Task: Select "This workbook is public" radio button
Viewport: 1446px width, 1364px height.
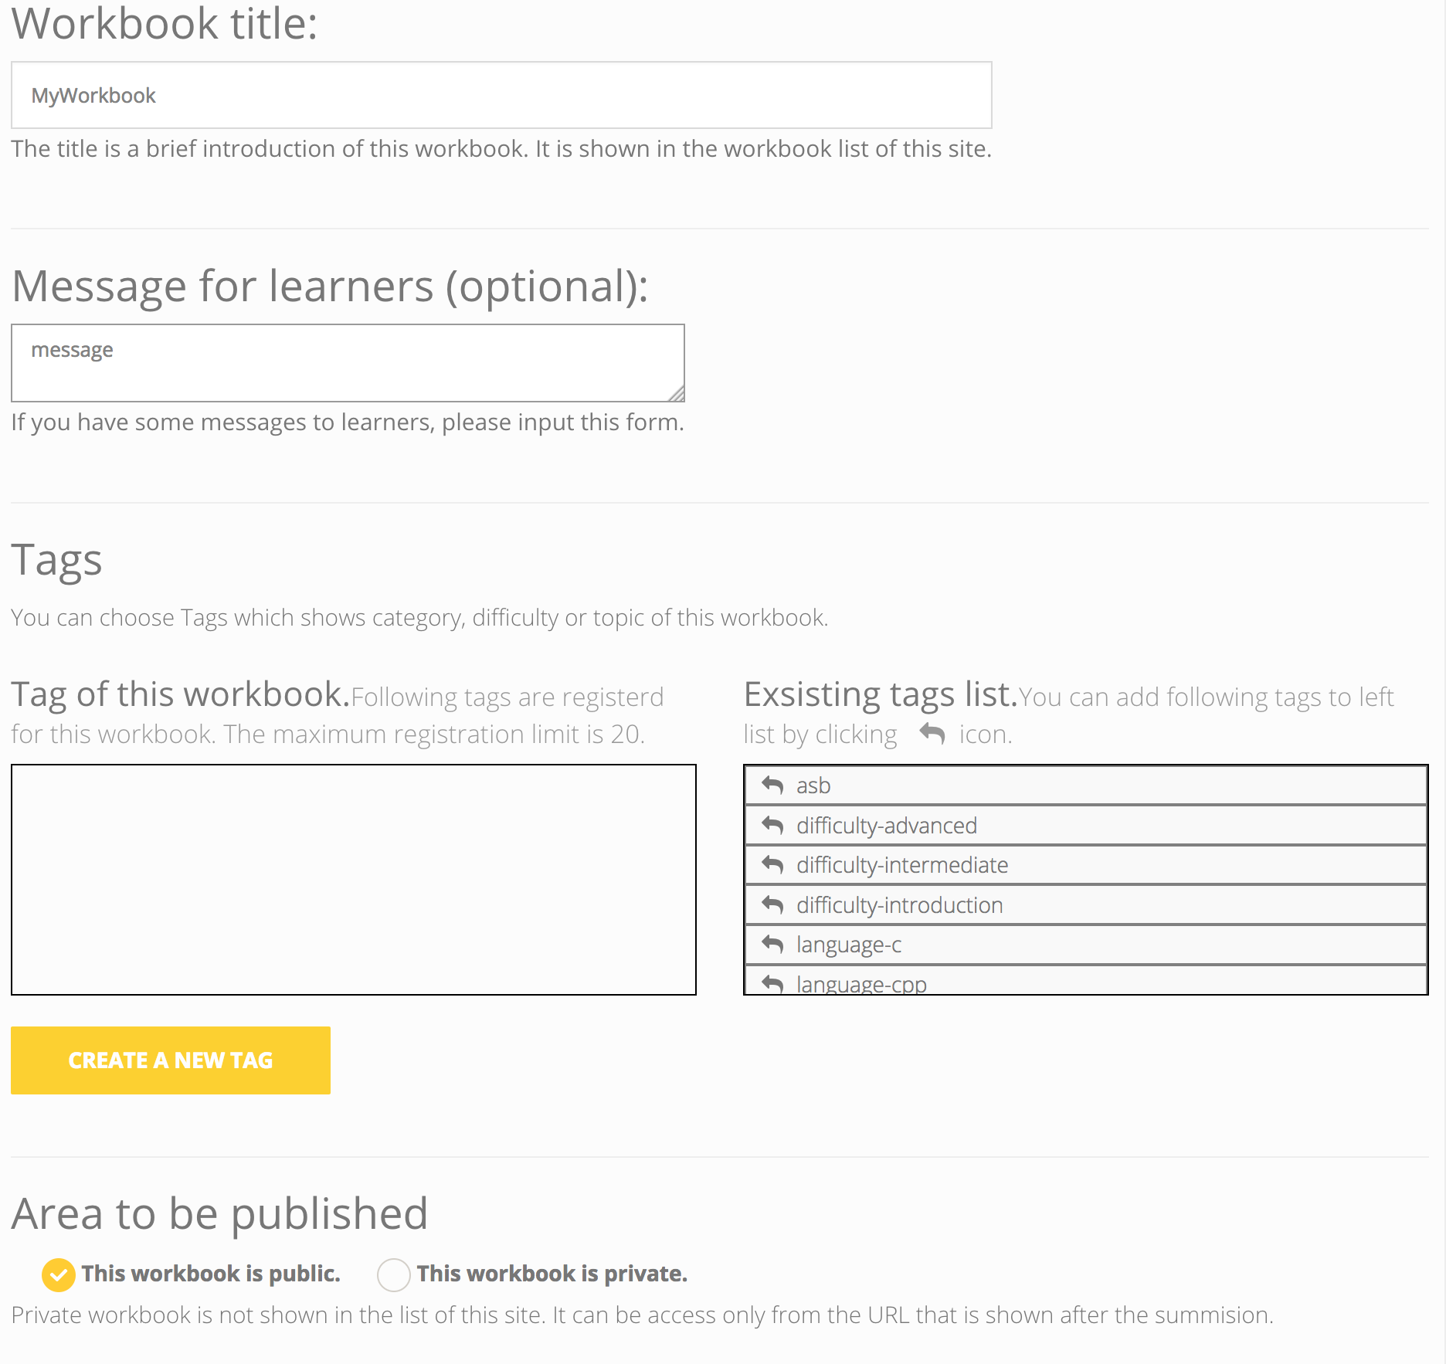Action: coord(59,1274)
